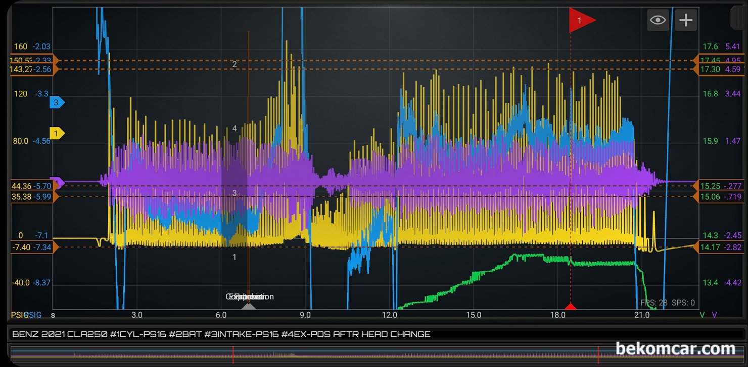Toggle the eye visibility icon

[x=658, y=20]
